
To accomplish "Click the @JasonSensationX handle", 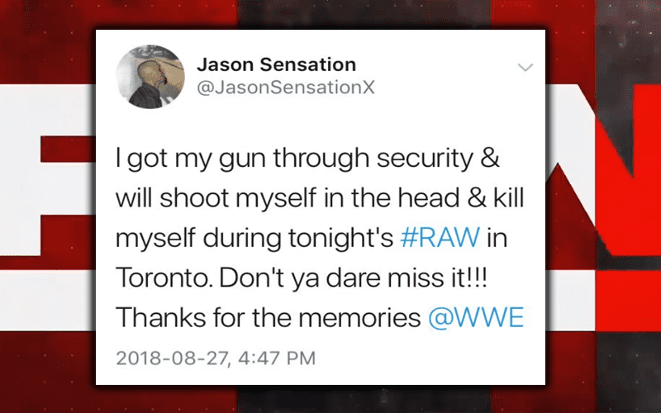I will (x=286, y=88).
